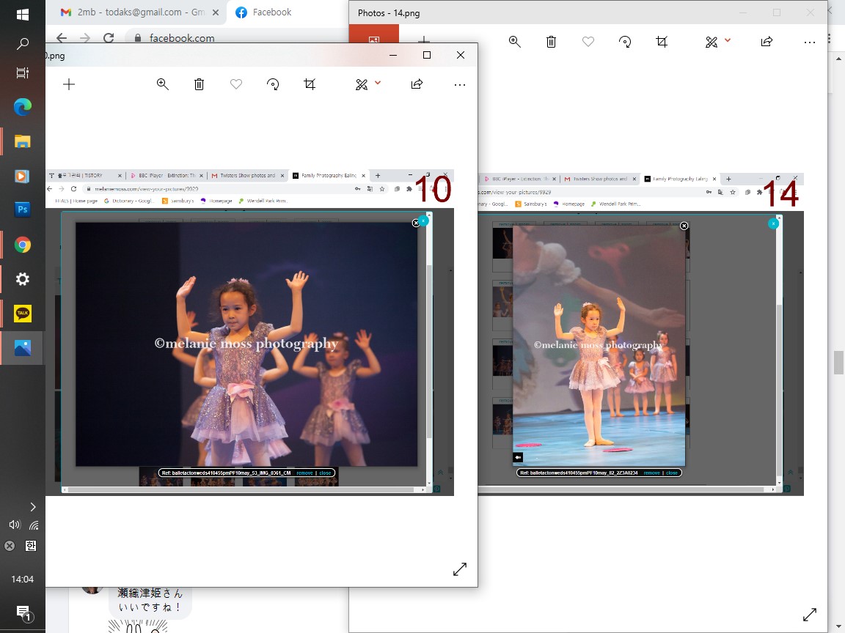Viewport: 845px width, 633px height.
Task: Close the Gmail tab in Chrome
Action: (216, 12)
